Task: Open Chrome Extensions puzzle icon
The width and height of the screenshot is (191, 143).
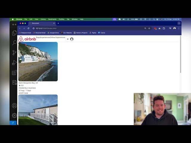Action: pos(164,28)
